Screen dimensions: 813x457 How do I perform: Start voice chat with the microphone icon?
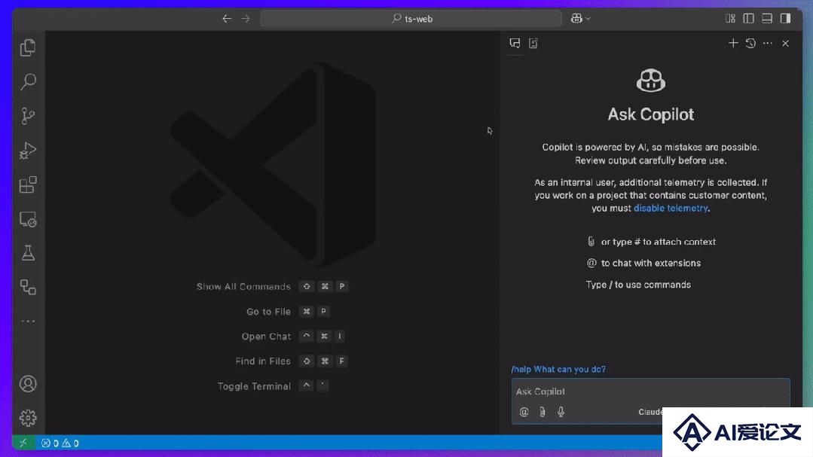point(561,412)
